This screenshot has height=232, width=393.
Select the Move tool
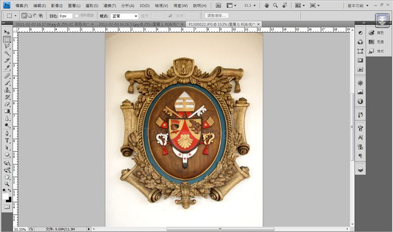tap(7, 32)
